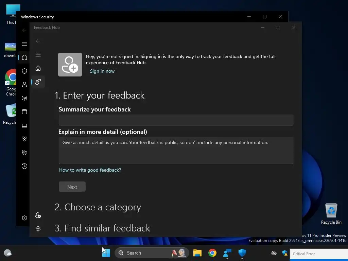Open Protection history clock icon
The image size is (348, 261).
tap(24, 166)
